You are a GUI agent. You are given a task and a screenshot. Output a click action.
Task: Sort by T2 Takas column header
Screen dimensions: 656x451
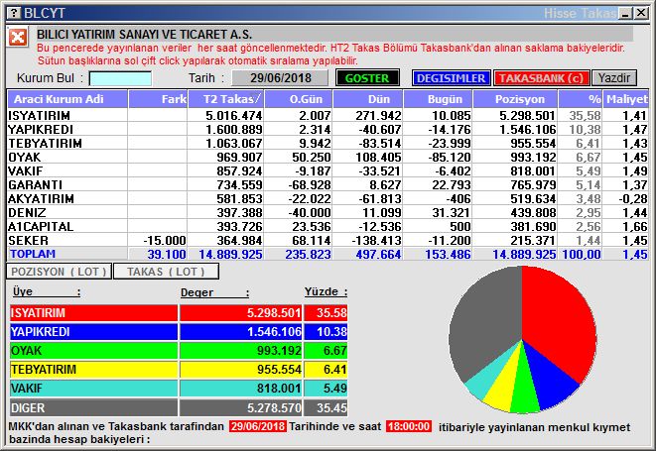click(x=226, y=99)
